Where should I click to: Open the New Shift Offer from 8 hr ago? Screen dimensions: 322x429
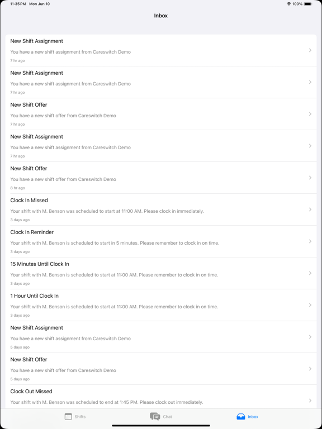pos(161,178)
